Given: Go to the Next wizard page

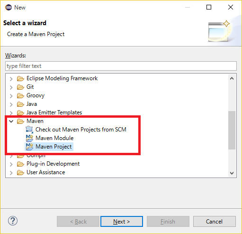Looking at the screenshot, I should (x=122, y=222).
